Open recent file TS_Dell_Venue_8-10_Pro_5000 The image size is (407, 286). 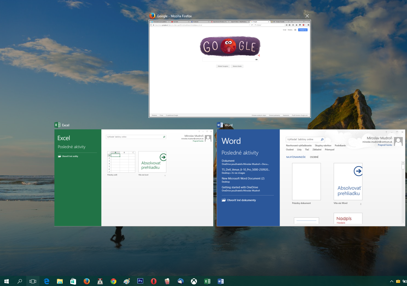[246, 171]
